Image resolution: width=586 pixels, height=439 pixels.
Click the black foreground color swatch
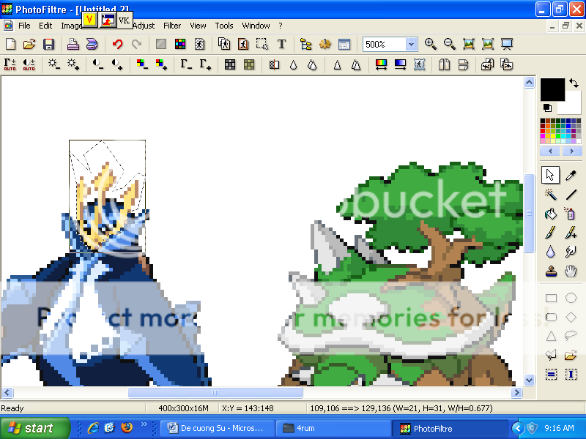(552, 89)
